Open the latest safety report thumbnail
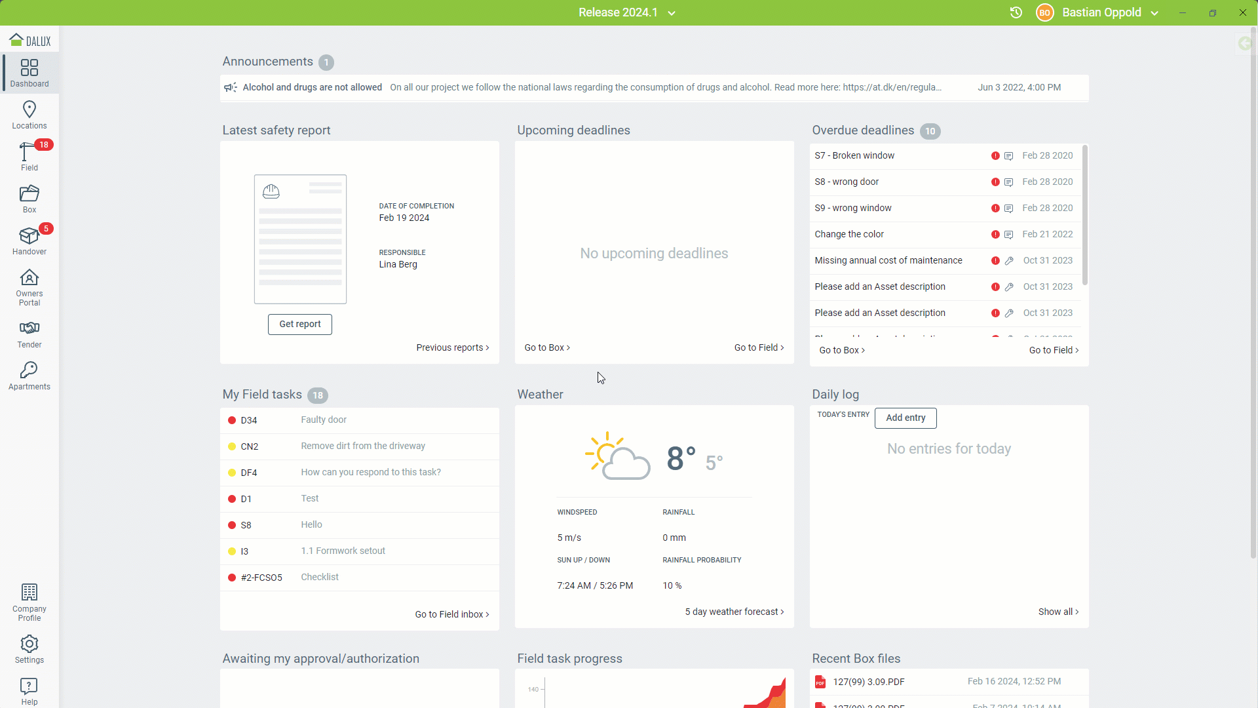This screenshot has height=708, width=1258. (x=300, y=239)
